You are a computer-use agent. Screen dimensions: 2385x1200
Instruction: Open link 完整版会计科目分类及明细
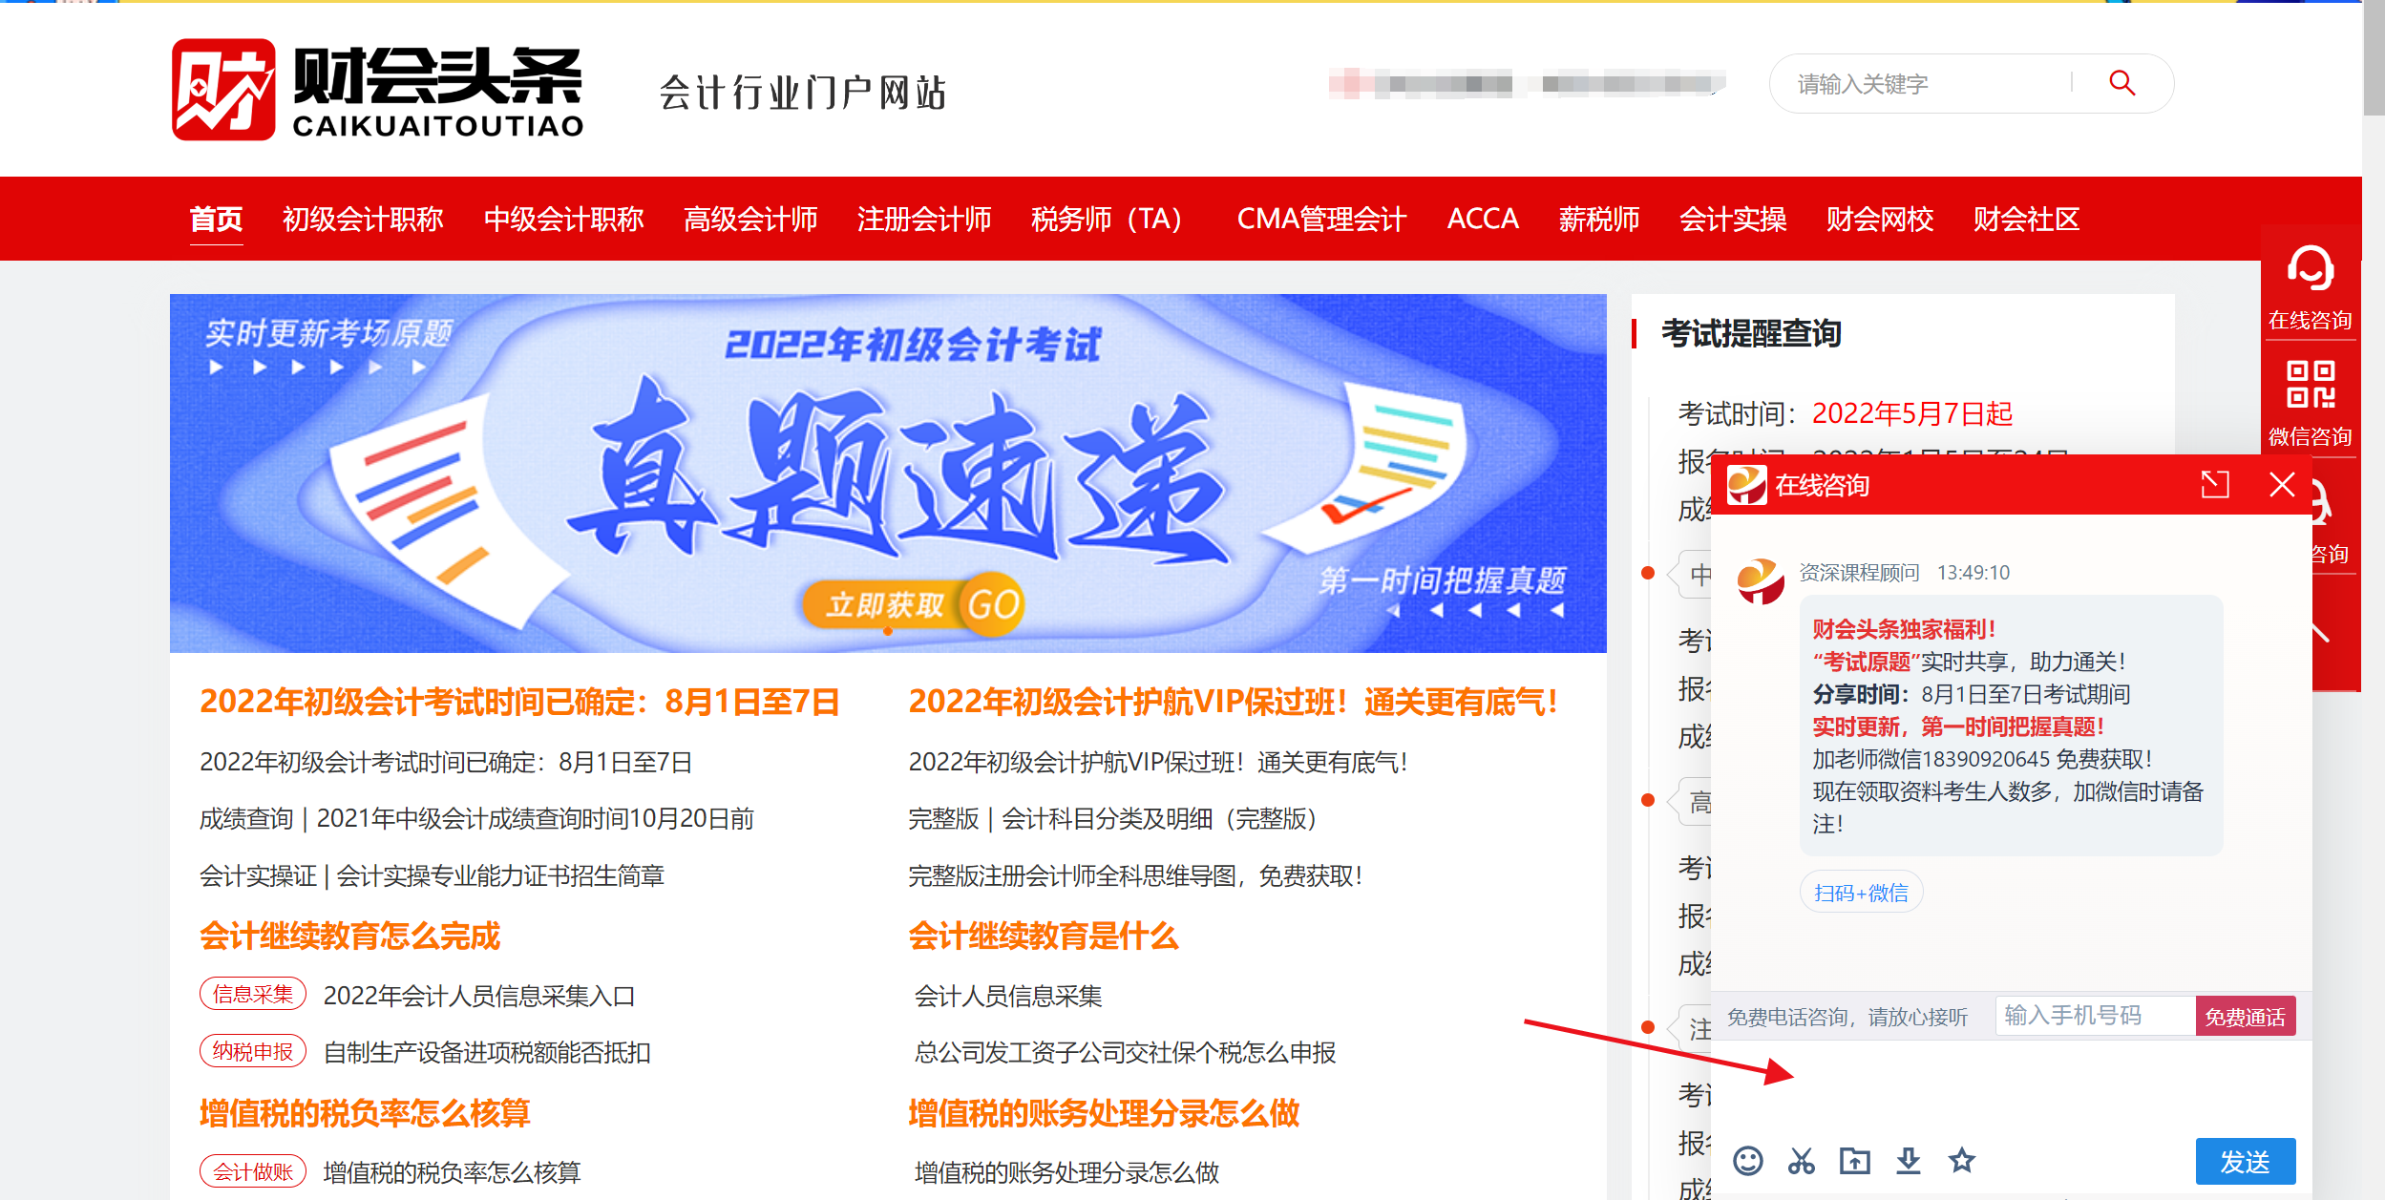[x=1116, y=818]
